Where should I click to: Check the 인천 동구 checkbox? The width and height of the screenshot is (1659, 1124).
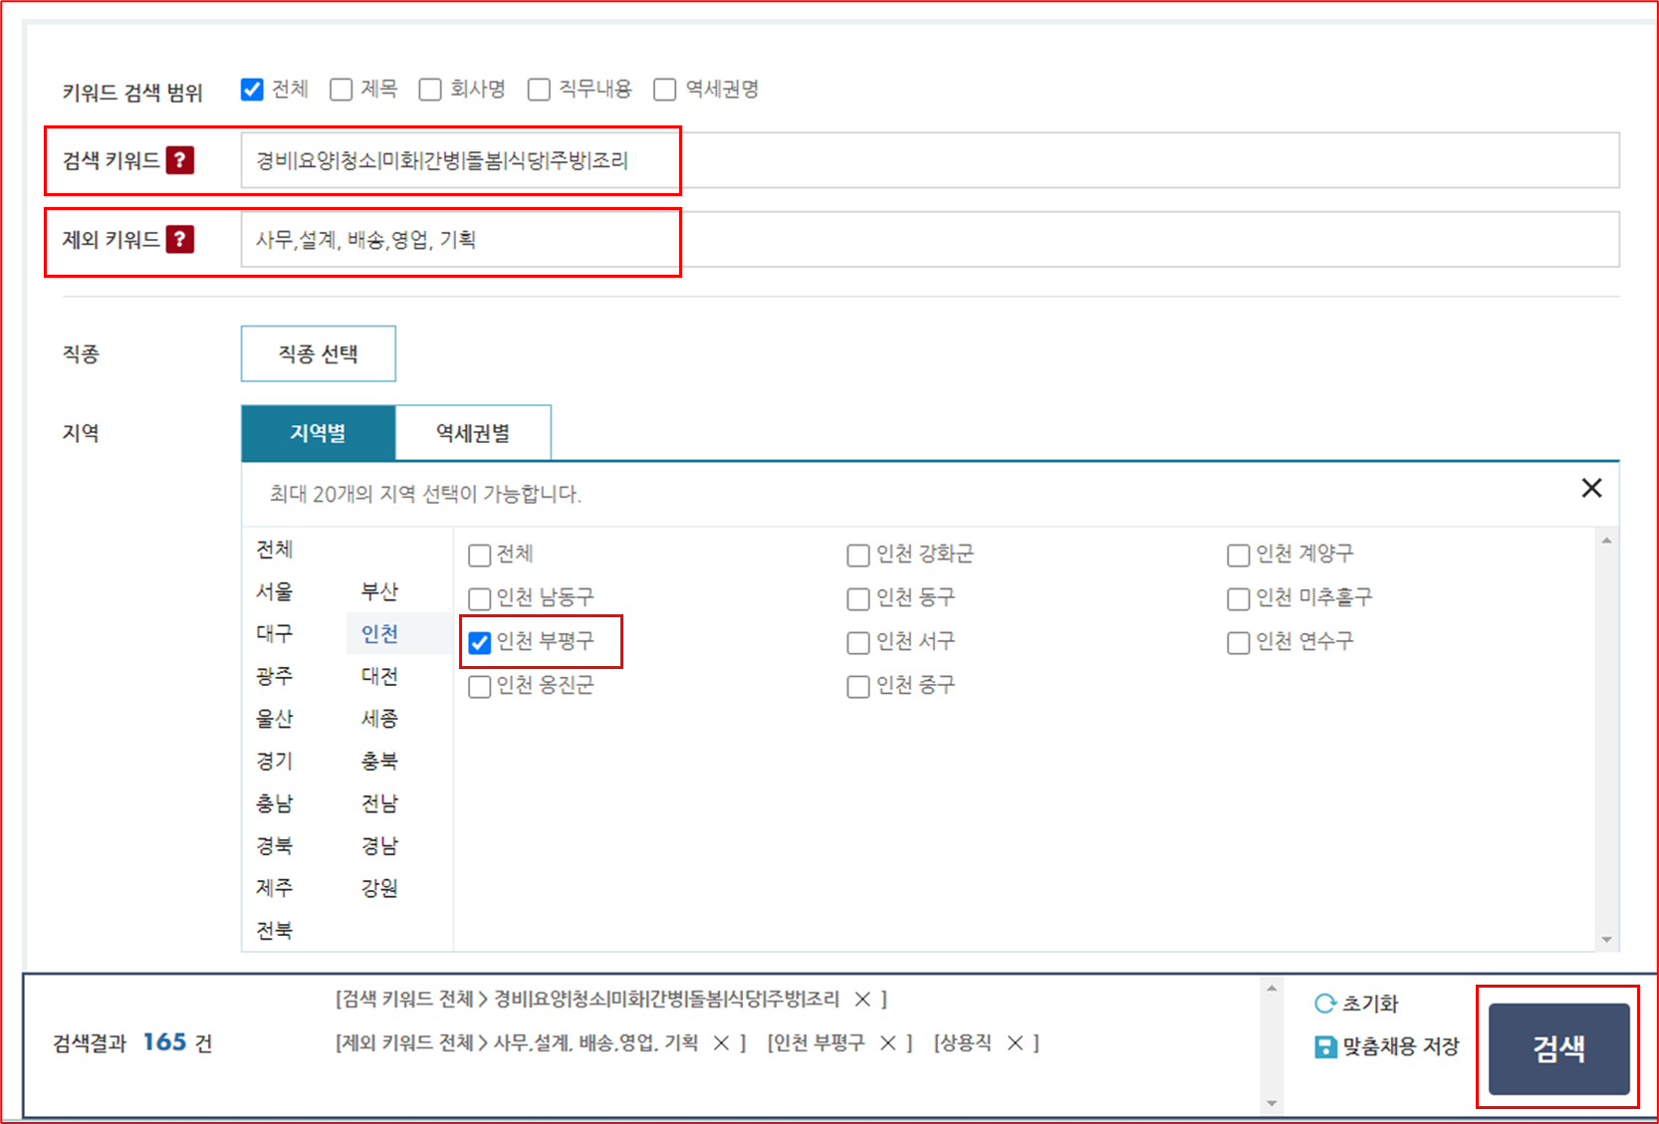[857, 598]
